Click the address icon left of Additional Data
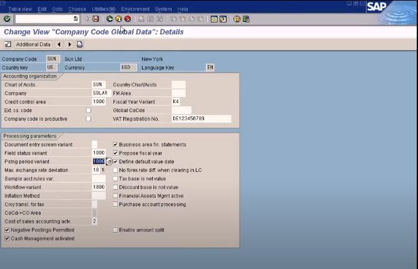The height and width of the screenshot is (269, 418). [x=8, y=44]
